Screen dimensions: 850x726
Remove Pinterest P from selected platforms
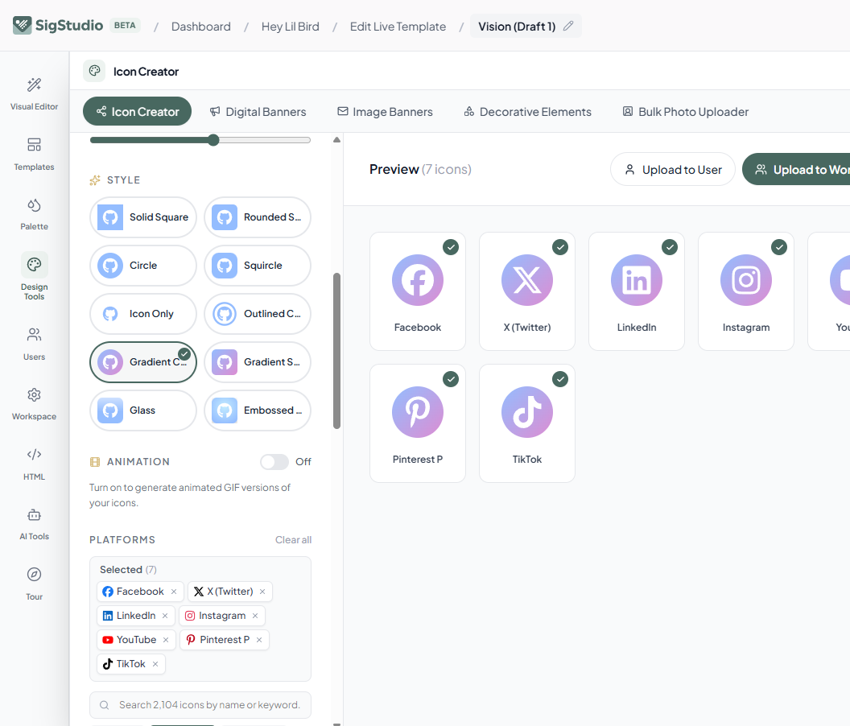tap(259, 640)
